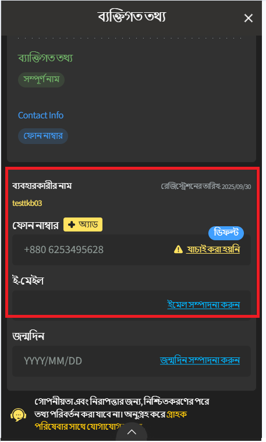Click the phone number field +880 6253495628
The height and width of the screenshot is (442, 266).
coord(132,250)
